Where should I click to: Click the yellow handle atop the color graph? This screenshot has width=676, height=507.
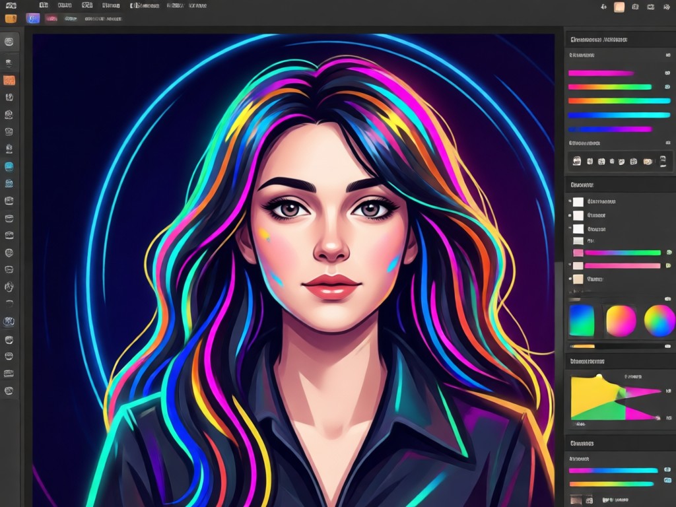(x=599, y=376)
